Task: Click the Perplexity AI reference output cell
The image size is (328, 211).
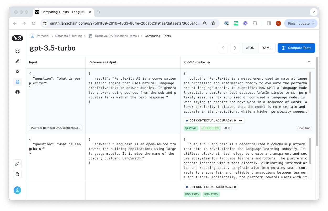Action: point(133,101)
